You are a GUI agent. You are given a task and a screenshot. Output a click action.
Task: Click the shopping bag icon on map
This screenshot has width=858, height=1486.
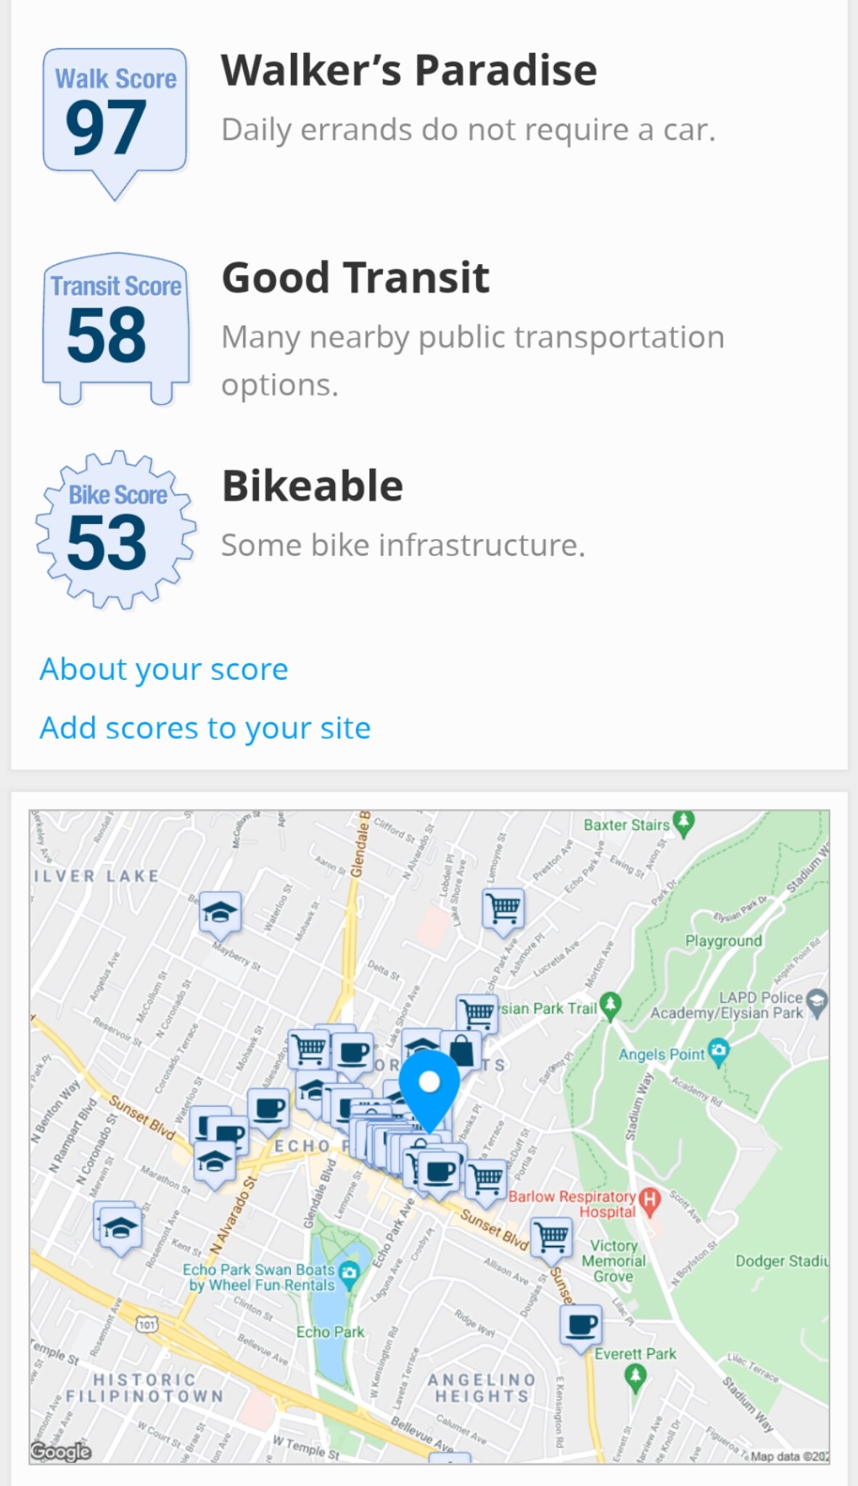coord(461,1050)
